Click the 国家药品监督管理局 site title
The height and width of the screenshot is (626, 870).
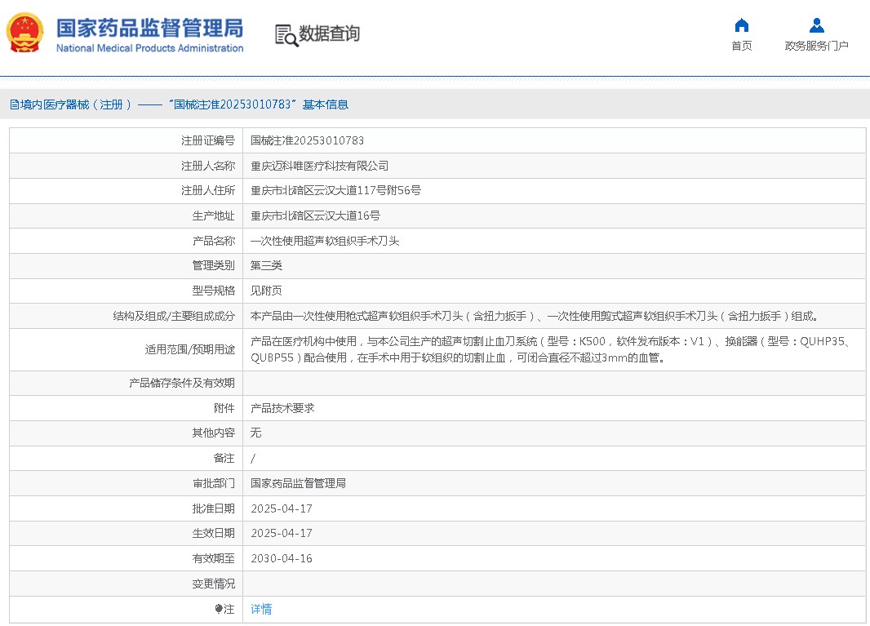tap(149, 27)
